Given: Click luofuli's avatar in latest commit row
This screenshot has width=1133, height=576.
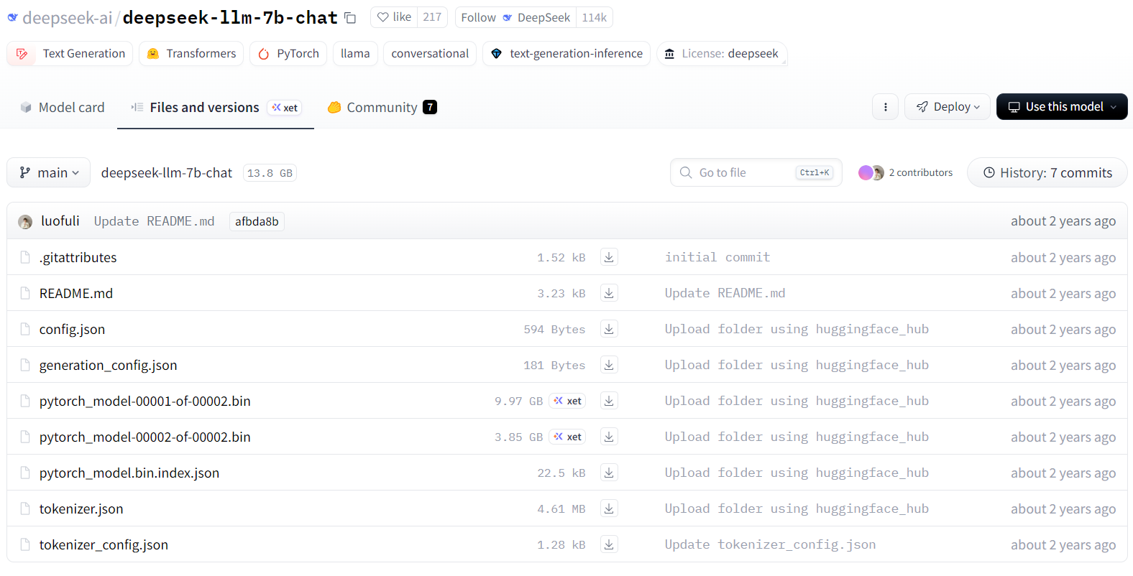Looking at the screenshot, I should click(25, 222).
